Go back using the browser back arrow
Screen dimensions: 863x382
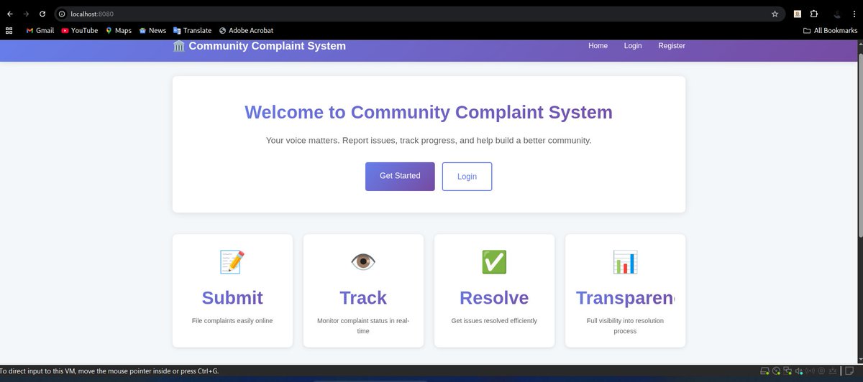click(x=9, y=14)
